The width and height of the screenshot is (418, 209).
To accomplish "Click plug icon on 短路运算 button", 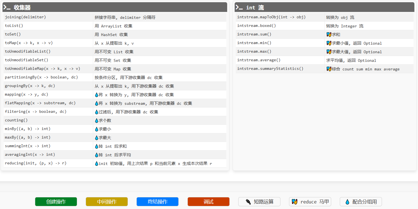I will point(248,202).
